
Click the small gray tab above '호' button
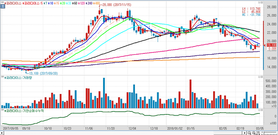point(3,2)
